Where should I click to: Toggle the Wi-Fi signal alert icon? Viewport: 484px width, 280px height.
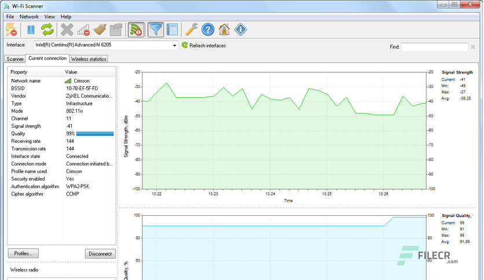136,30
